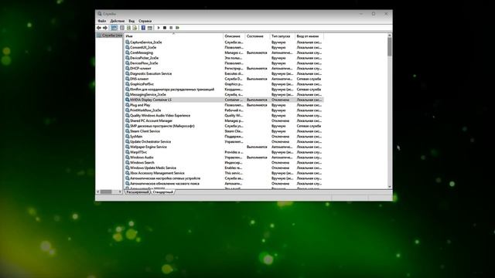Screen dimensions: 495x278
Task: Select the Windows Update Medic Service row
Action: click(x=224, y=168)
